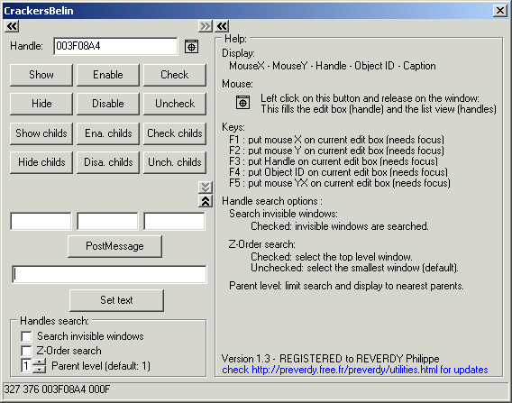Viewport: 512px width, 403px height.
Task: Click F4 put Object ID help line
Action: point(338,172)
